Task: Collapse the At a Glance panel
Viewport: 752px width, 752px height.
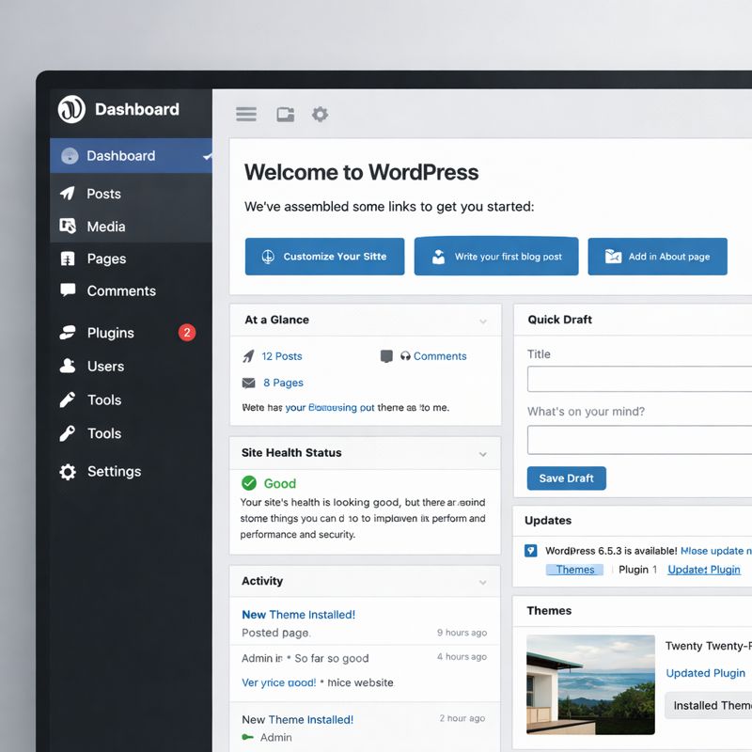Action: point(483,321)
